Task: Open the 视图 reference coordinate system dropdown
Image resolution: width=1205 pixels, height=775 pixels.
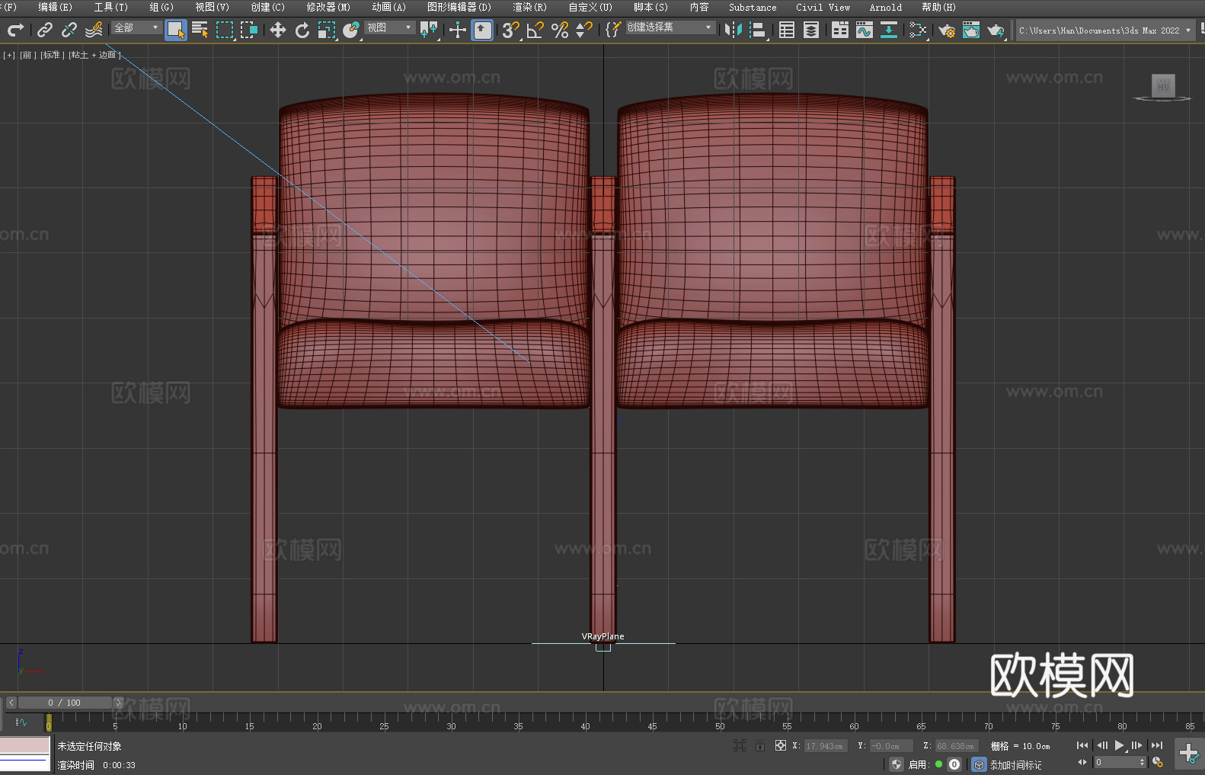Action: point(389,27)
